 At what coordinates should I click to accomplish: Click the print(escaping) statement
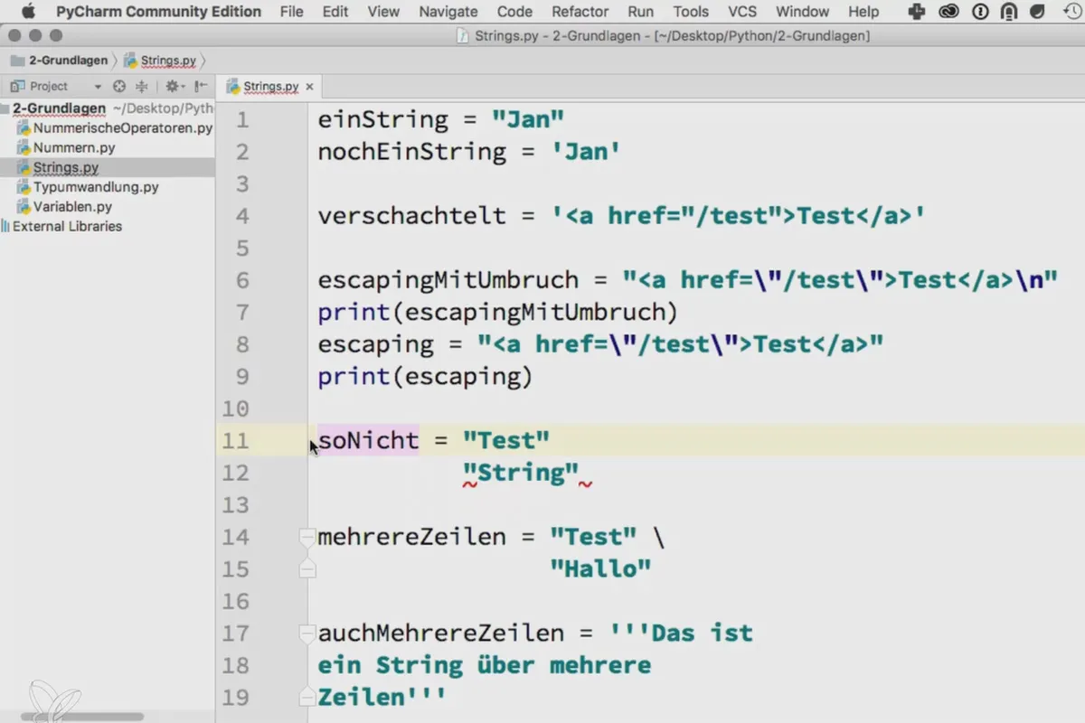click(x=425, y=377)
